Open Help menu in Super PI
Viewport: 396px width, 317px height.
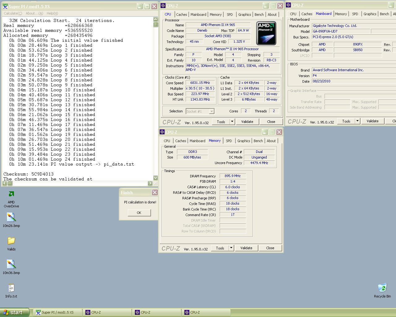coord(52,13)
